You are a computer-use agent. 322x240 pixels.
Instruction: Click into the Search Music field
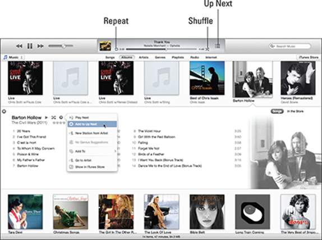pyautogui.click(x=290, y=46)
